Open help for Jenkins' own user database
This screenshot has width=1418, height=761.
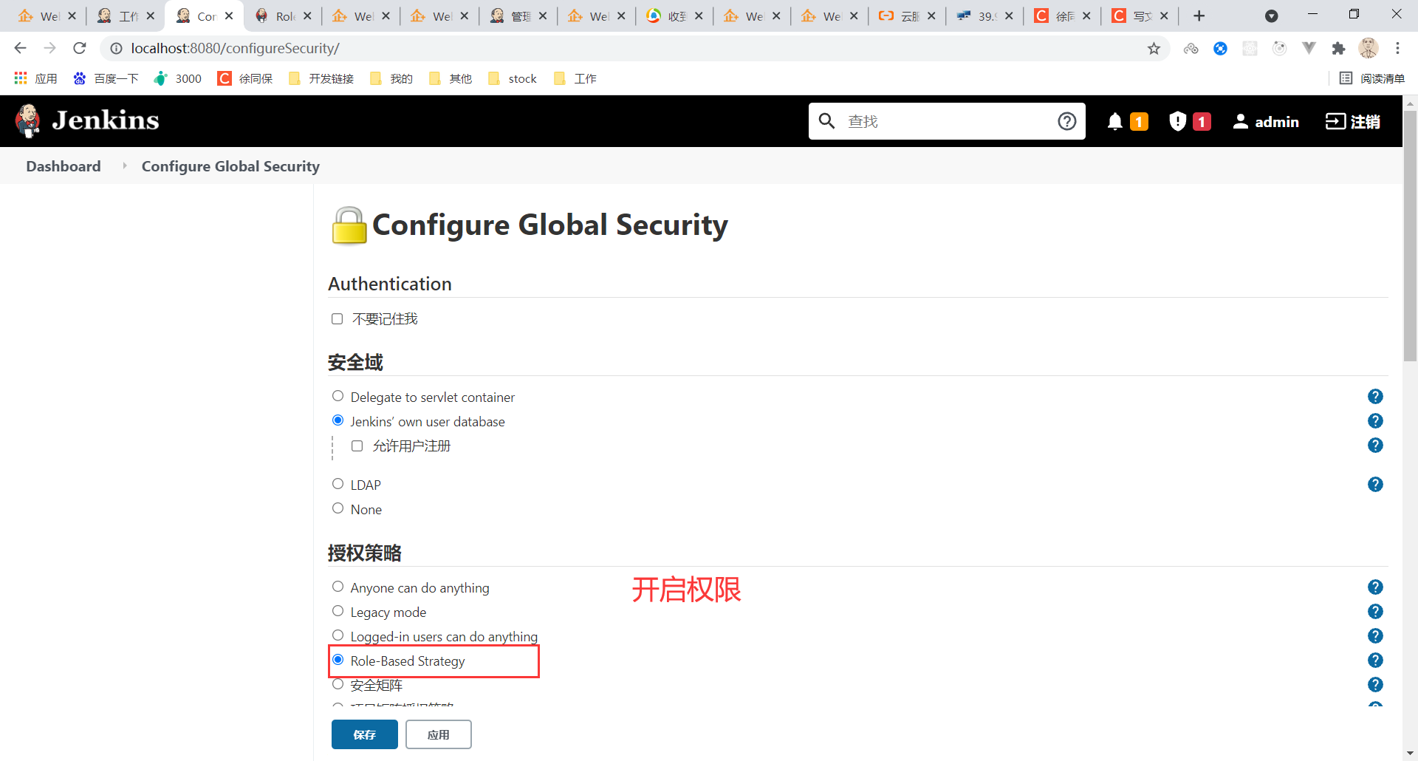1375,421
